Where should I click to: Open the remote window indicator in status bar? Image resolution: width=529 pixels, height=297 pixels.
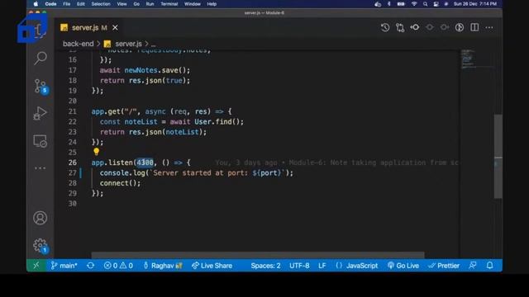pos(36,266)
